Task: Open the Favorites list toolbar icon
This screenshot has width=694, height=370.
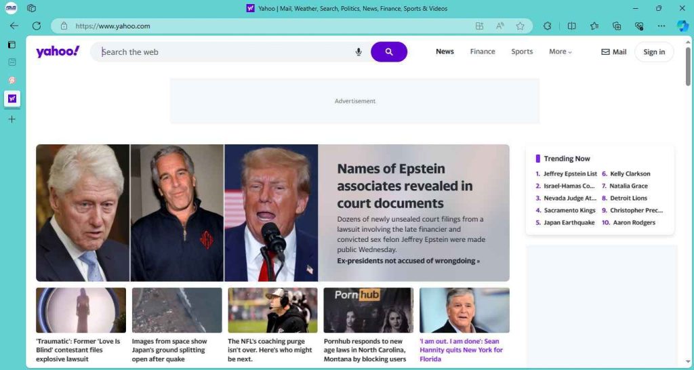Action: point(594,26)
